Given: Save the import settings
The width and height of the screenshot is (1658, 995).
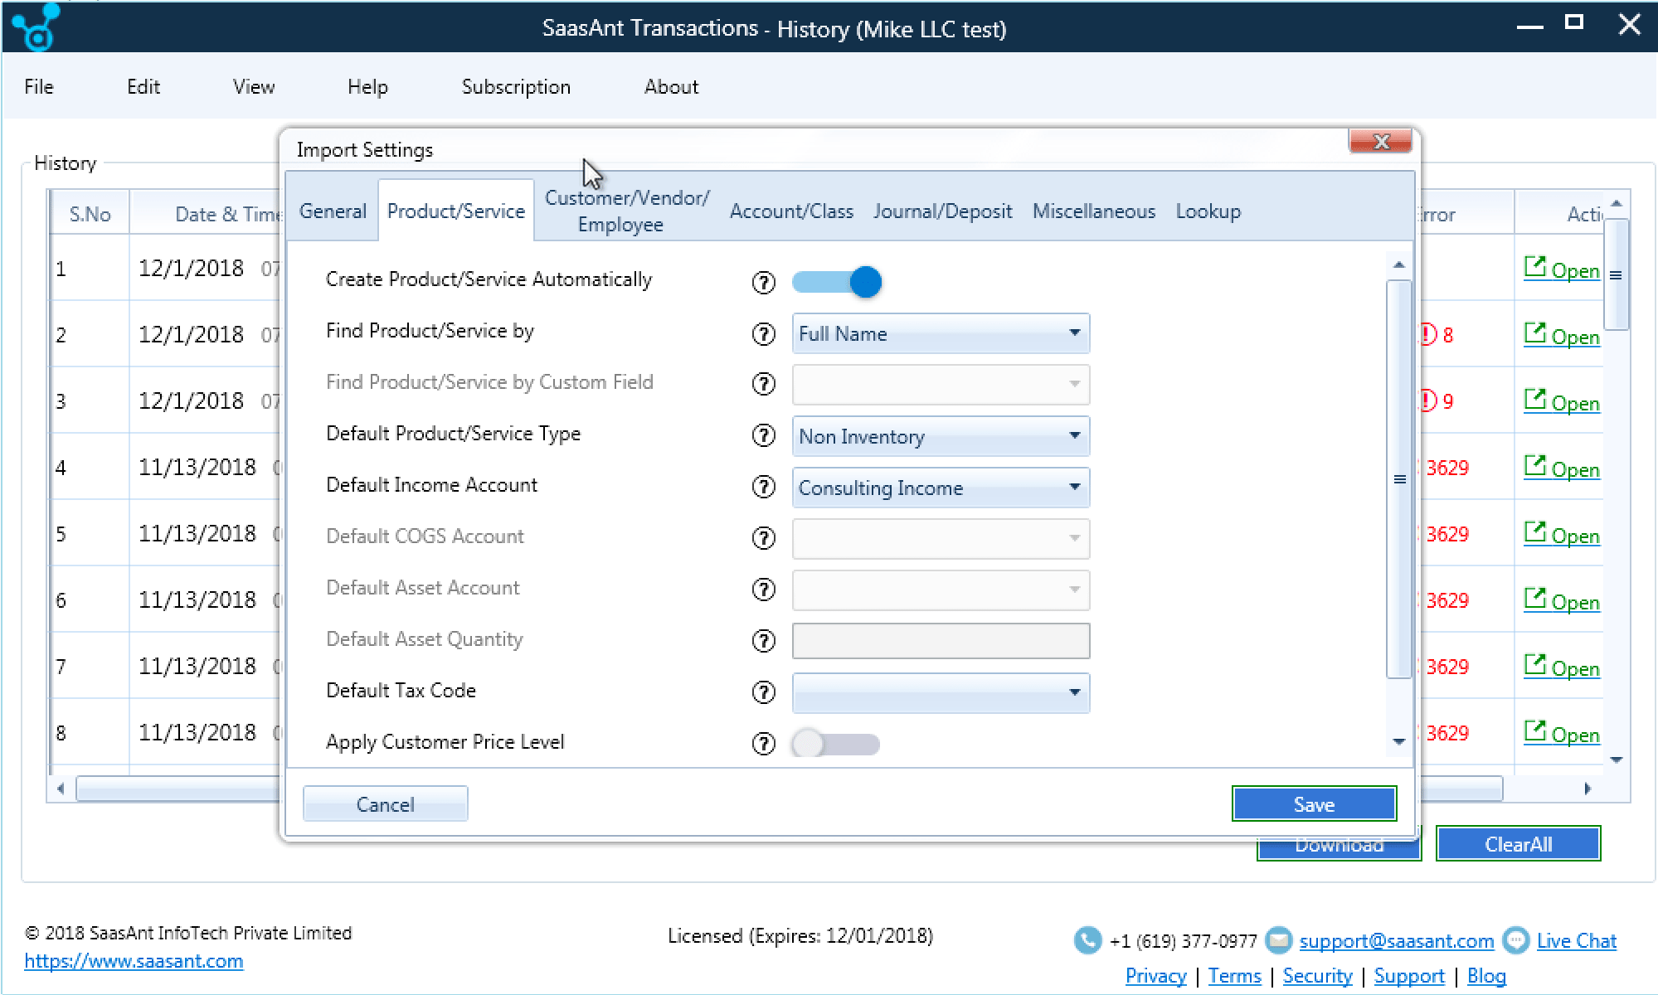Looking at the screenshot, I should point(1313,803).
